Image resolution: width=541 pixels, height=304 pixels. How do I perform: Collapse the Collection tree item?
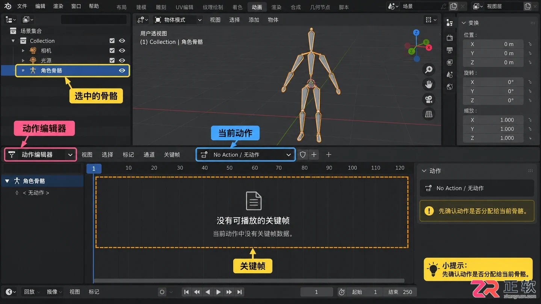[14, 41]
